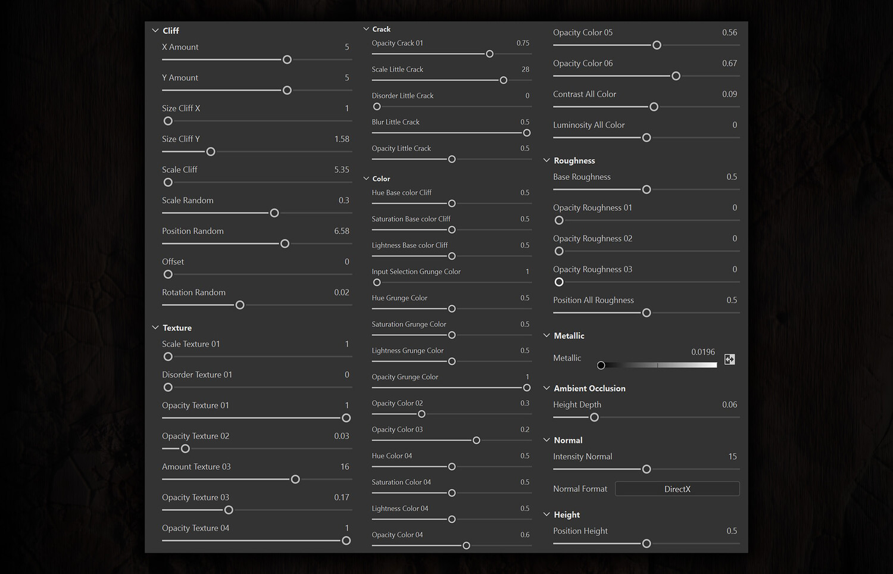Click the Opacity Color 06 slider handle
Viewport: 893px width, 574px height.
676,76
